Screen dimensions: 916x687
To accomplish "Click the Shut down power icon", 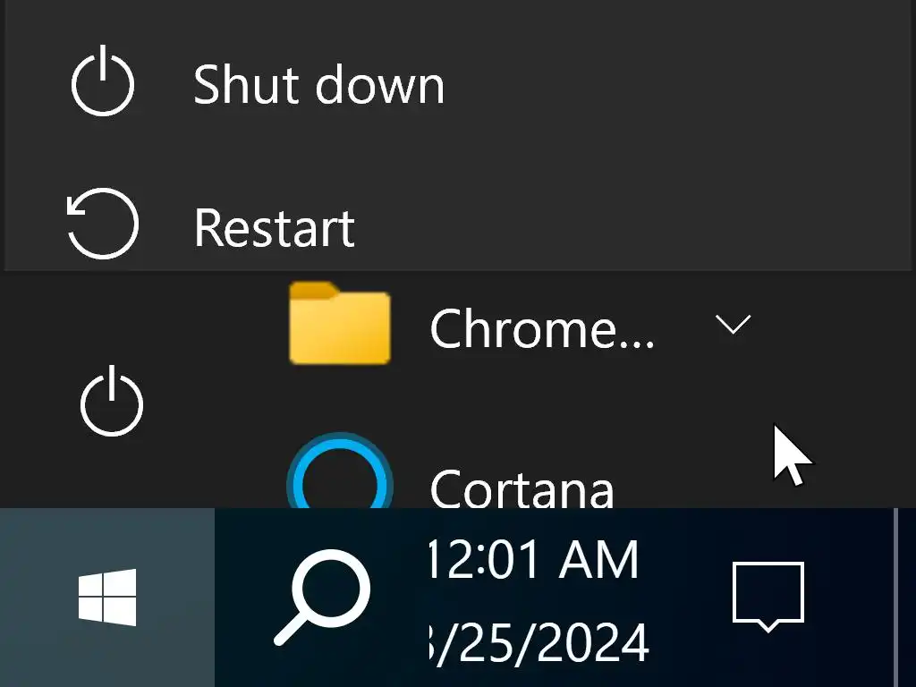I will click(x=103, y=84).
